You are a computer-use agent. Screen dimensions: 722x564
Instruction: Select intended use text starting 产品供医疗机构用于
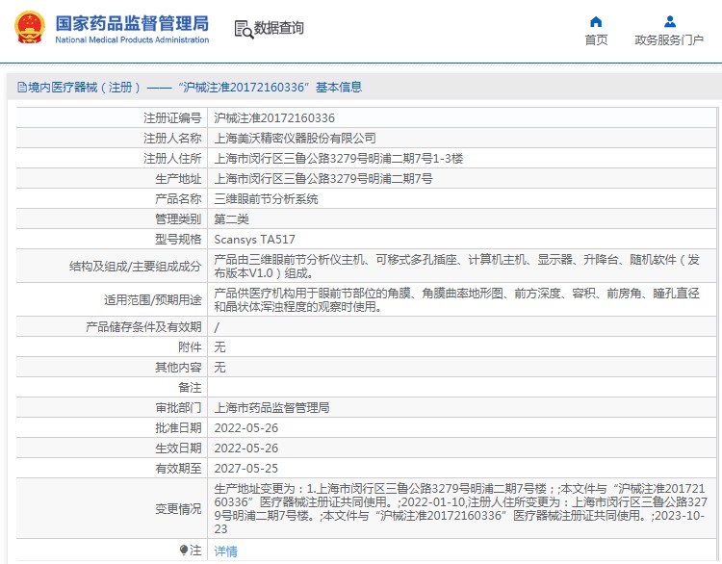[456, 300]
